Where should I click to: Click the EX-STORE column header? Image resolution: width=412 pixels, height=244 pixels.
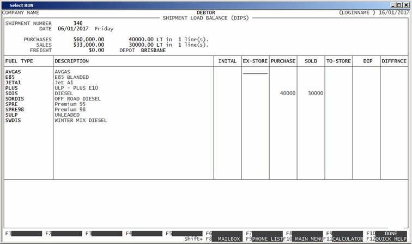(255, 61)
